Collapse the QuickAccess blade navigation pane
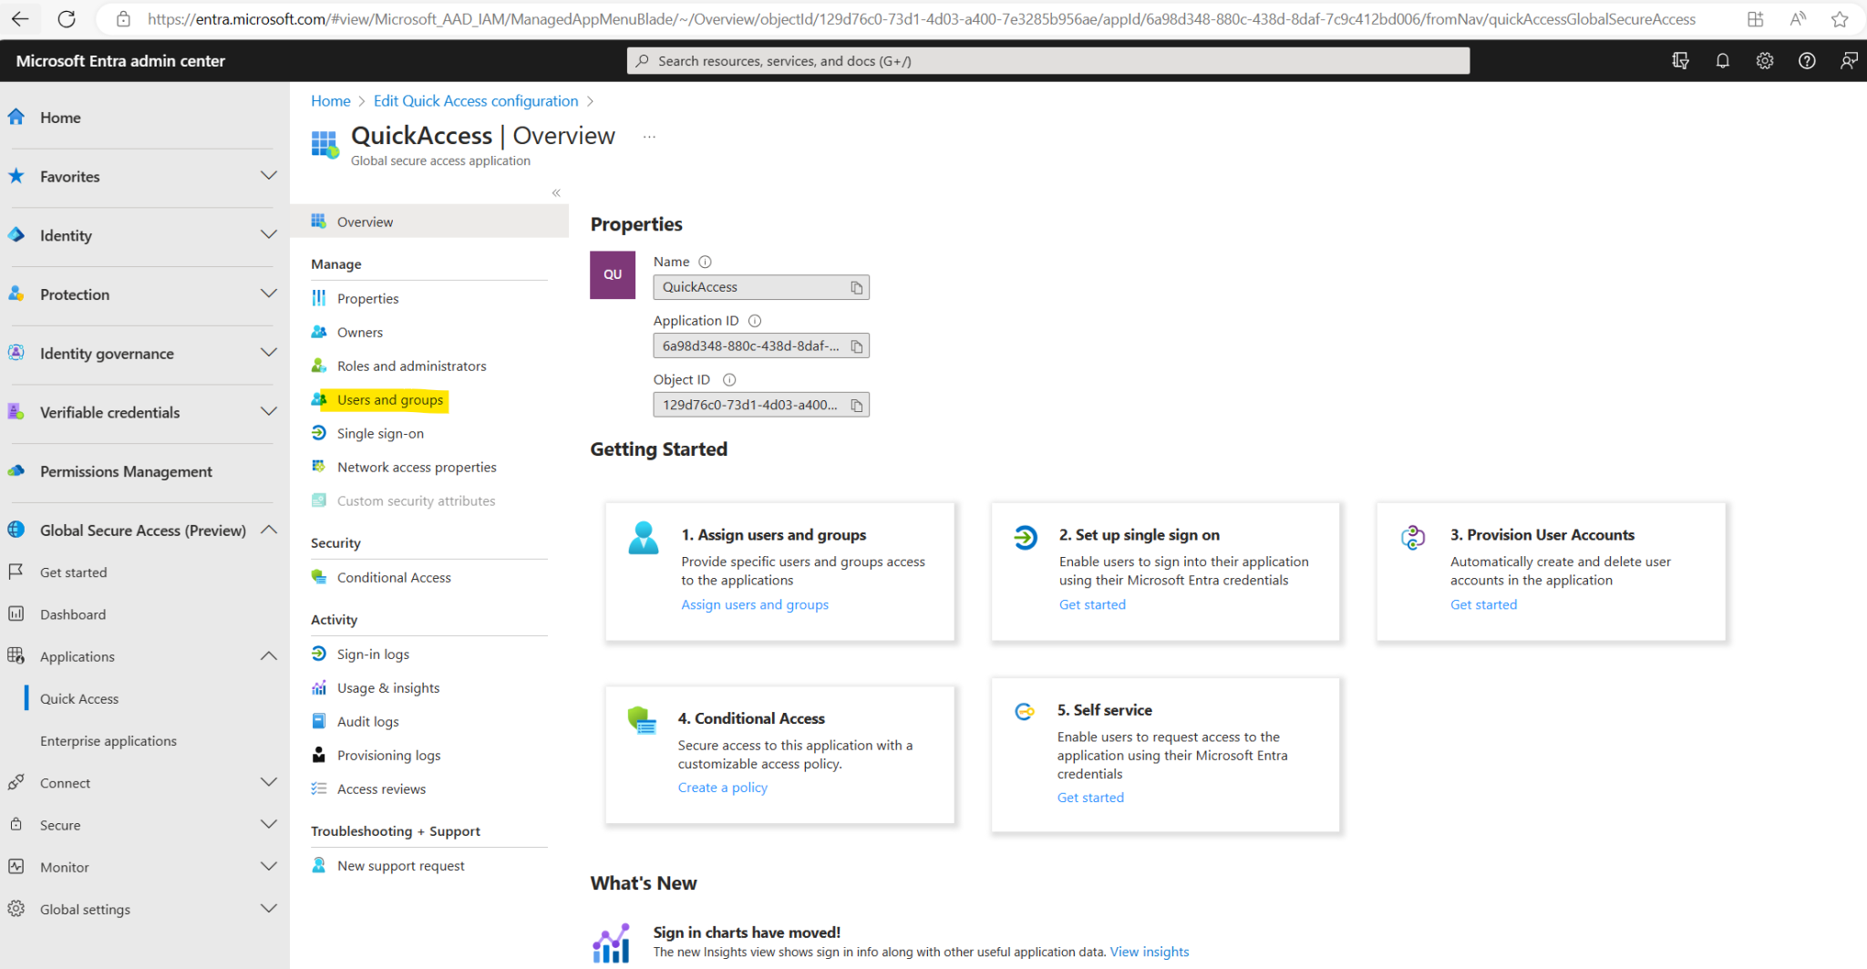Screen dimensions: 1867x969 click(555, 192)
